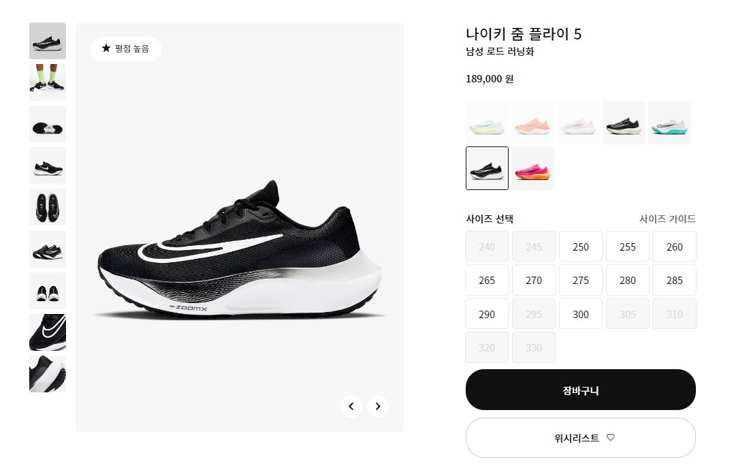Pick the white and teal colorway
The height and width of the screenshot is (470, 734).
tap(669, 123)
